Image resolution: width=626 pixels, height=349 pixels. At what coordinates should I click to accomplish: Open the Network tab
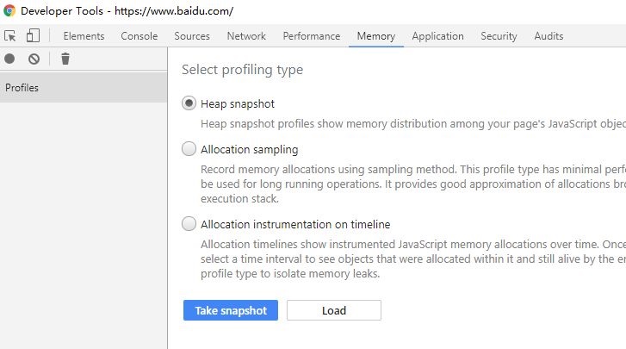[x=246, y=36]
